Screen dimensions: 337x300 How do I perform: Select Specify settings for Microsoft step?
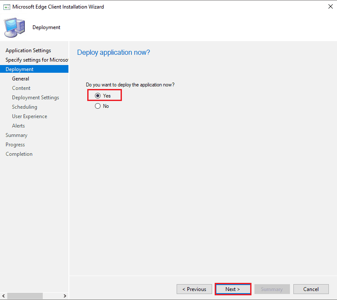coord(37,60)
